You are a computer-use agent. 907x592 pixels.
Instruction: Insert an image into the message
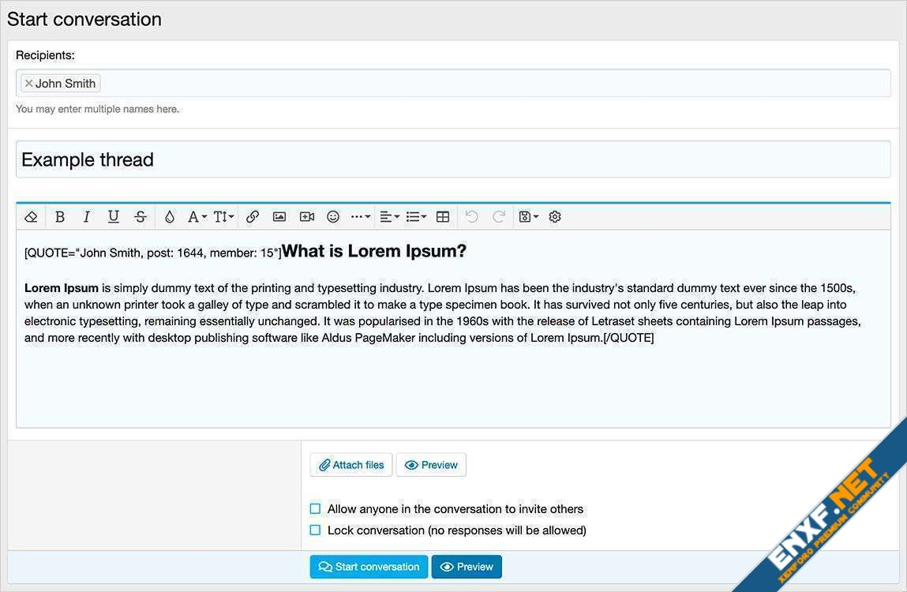(279, 216)
